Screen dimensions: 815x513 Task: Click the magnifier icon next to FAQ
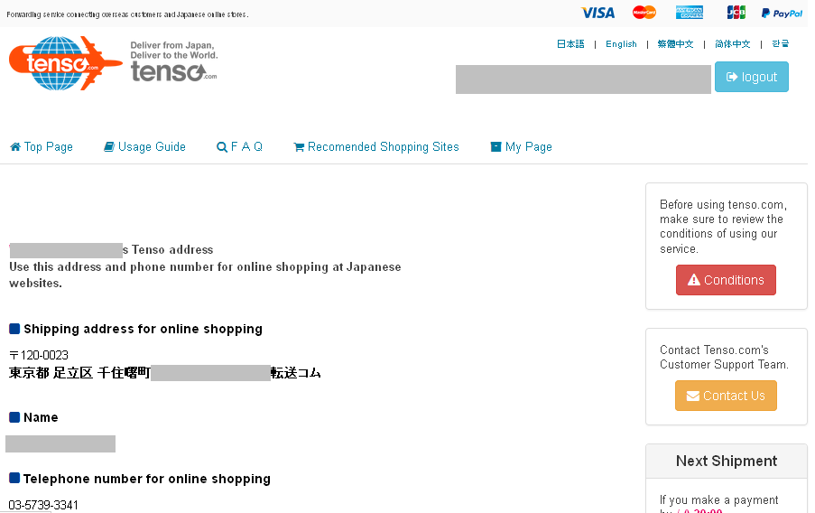click(222, 147)
